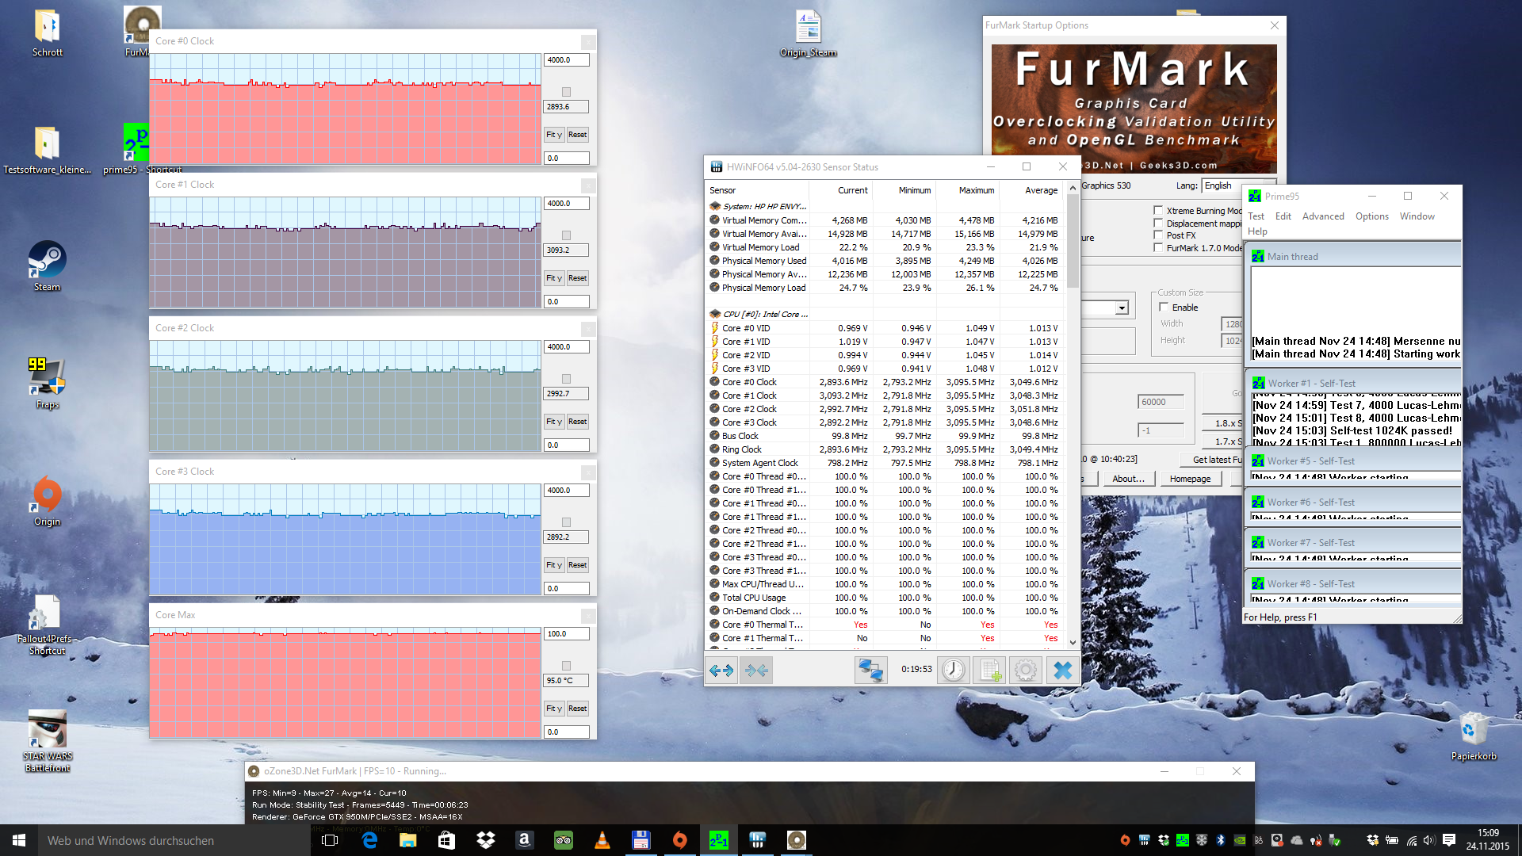The height and width of the screenshot is (856, 1522).
Task: Click FurMark Homepage button
Action: tap(1190, 479)
